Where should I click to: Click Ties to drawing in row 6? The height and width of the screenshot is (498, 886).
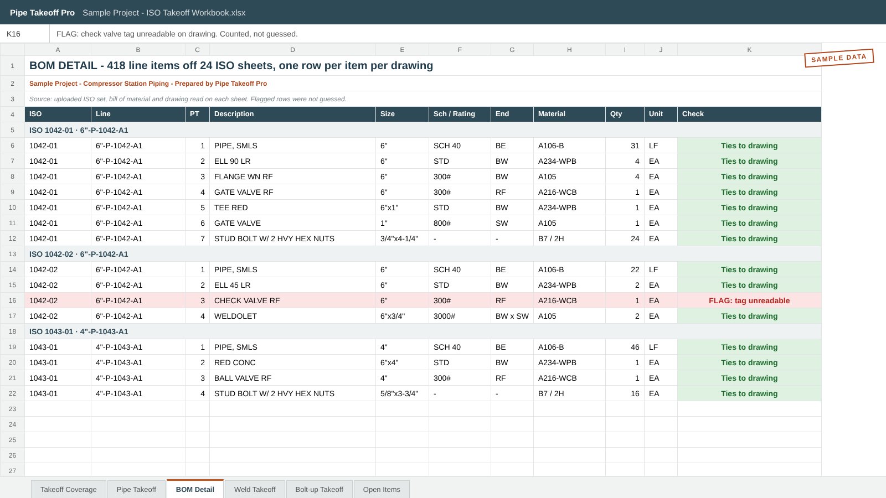pos(749,146)
